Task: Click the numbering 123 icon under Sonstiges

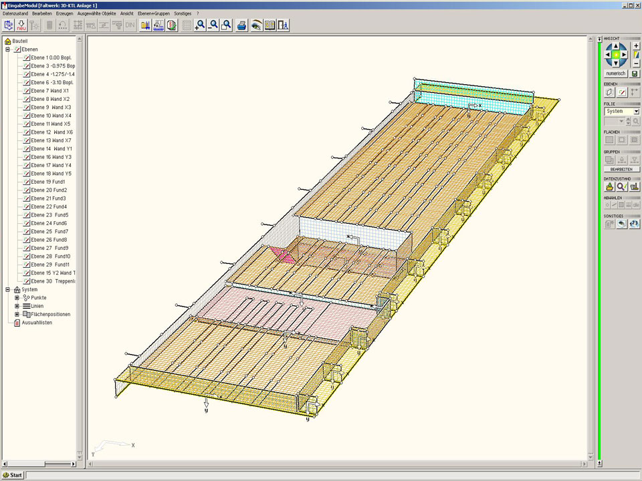Action: (x=634, y=224)
